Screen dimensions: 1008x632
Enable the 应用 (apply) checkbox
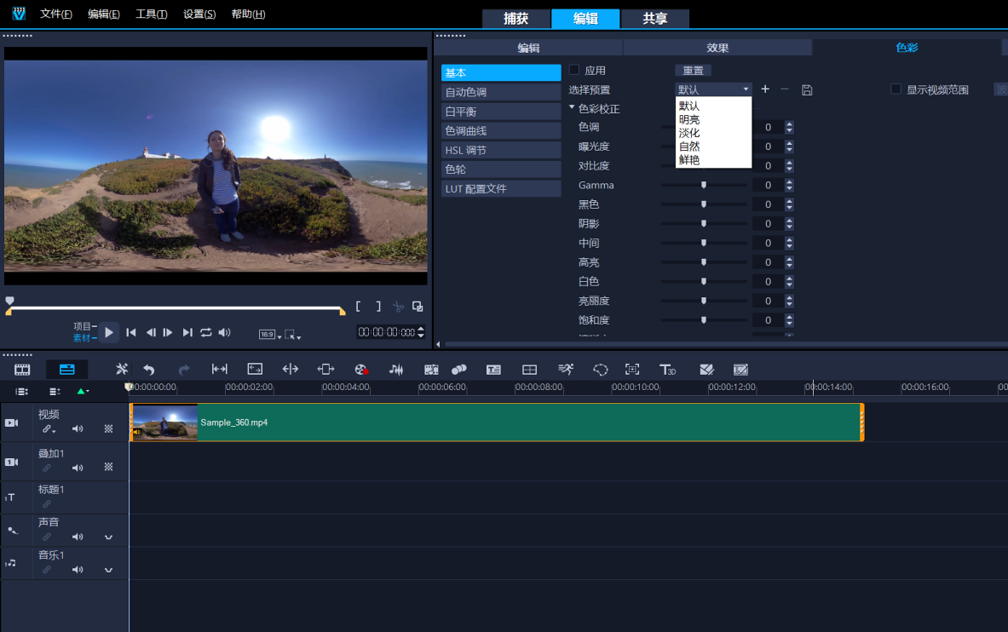[574, 70]
